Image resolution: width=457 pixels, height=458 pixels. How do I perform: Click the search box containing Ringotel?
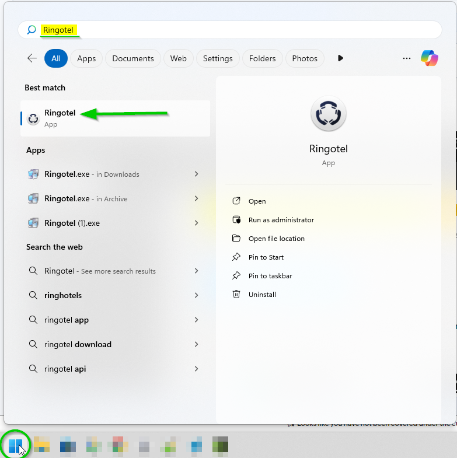pos(230,30)
